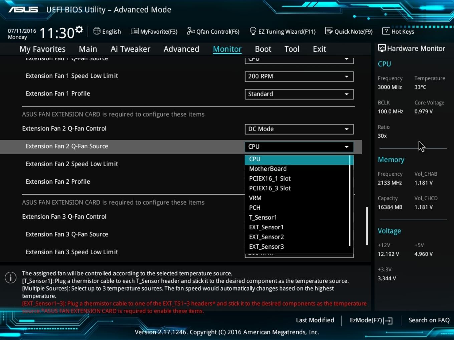This screenshot has height=340, width=454.
Task: Click memory capacity 16384 MB value
Action: [x=390, y=207]
